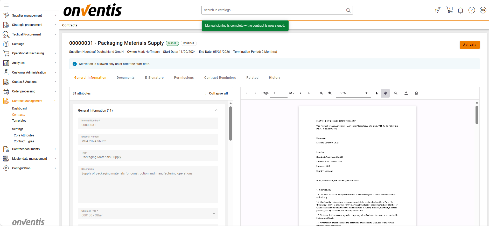Click the orange Activate button
Viewport: 489px width, 226px height.
[x=470, y=45]
